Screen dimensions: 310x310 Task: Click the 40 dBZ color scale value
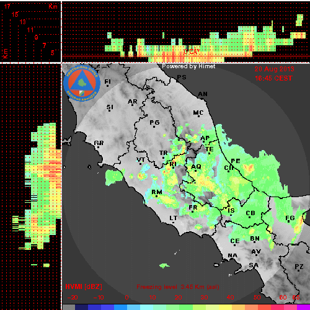pos(230,298)
